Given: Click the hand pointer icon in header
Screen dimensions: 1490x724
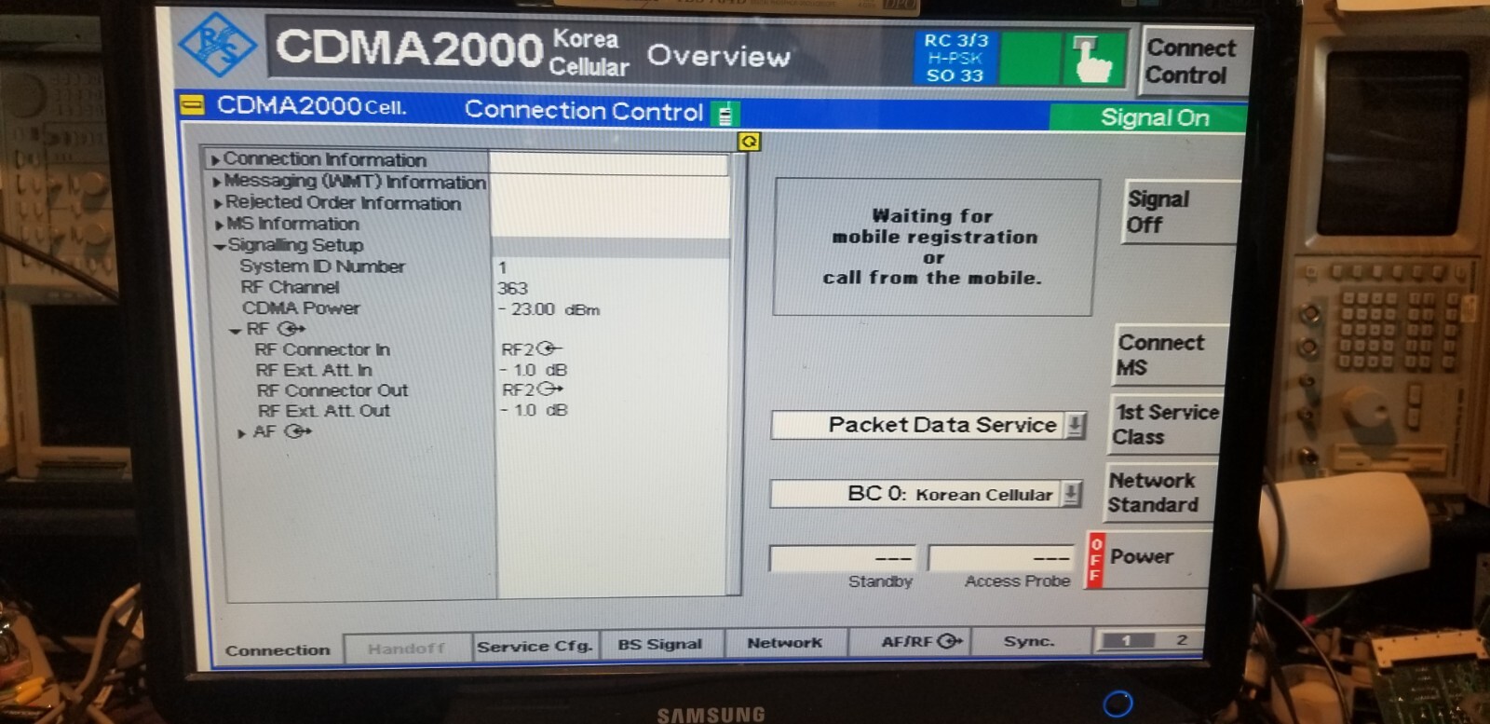Looking at the screenshot, I should coord(1092,58).
